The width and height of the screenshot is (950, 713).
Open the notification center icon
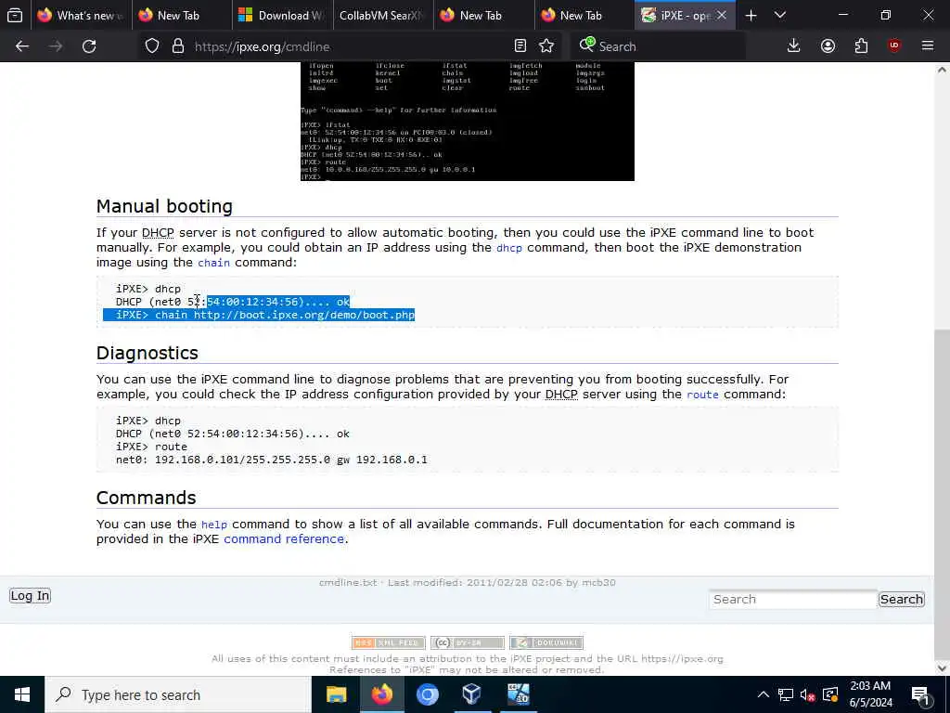click(921, 694)
